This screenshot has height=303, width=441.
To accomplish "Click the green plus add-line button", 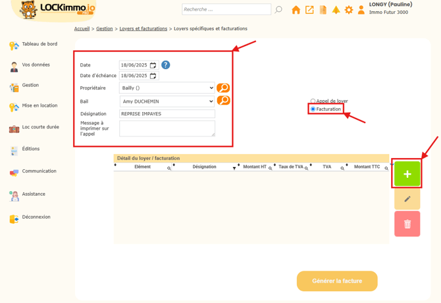I will [407, 174].
